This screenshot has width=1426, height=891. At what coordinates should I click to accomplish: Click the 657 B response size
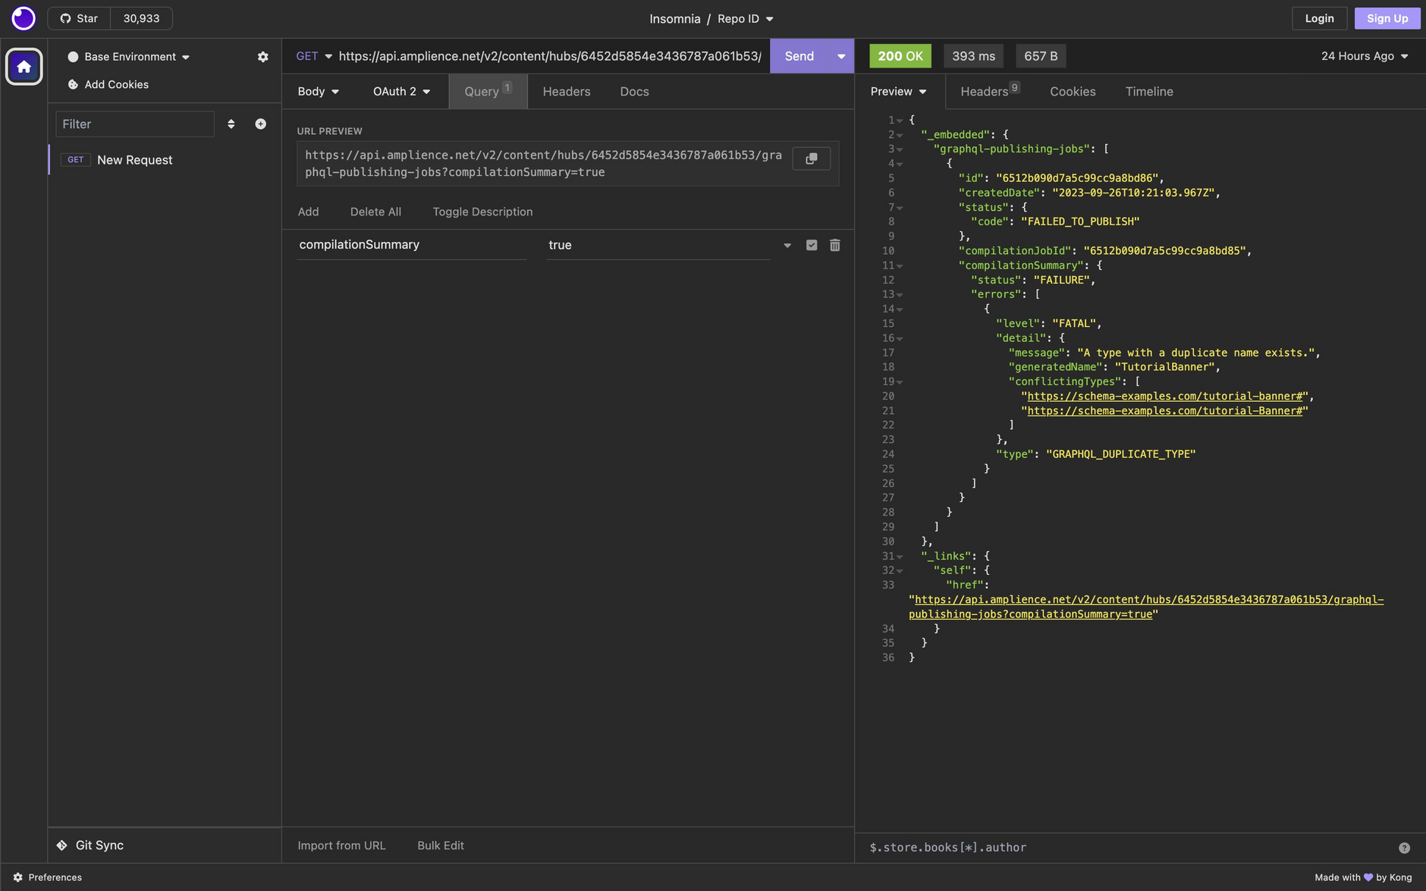point(1040,56)
